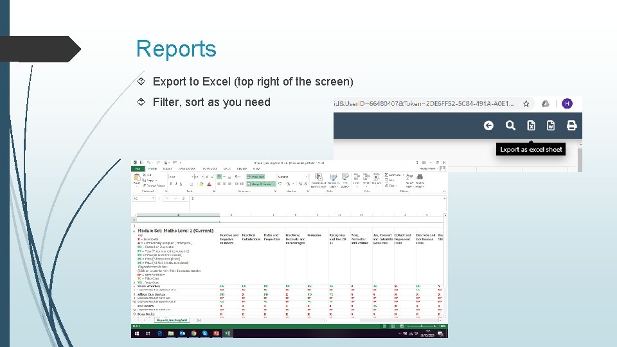Click the Excel vertical scrollbar
This screenshot has height=347, width=617.
pyautogui.click(x=445, y=265)
